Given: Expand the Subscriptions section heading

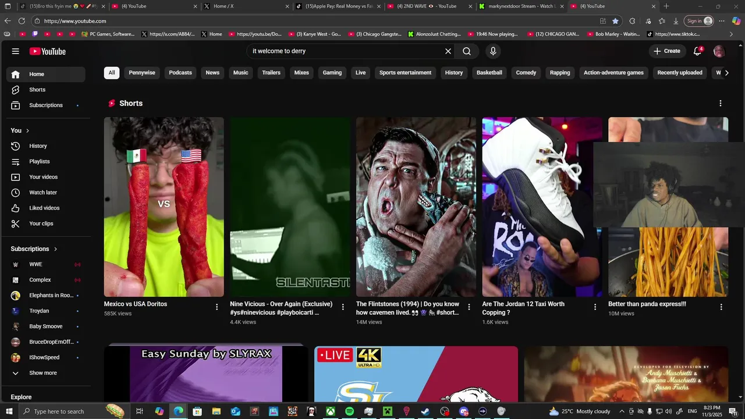Looking at the screenshot, I should click(x=34, y=249).
